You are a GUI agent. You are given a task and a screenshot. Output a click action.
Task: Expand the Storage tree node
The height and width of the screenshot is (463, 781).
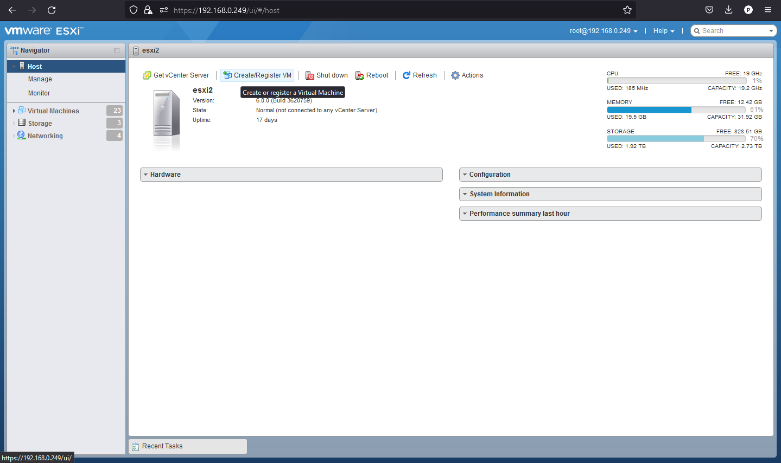coord(14,123)
